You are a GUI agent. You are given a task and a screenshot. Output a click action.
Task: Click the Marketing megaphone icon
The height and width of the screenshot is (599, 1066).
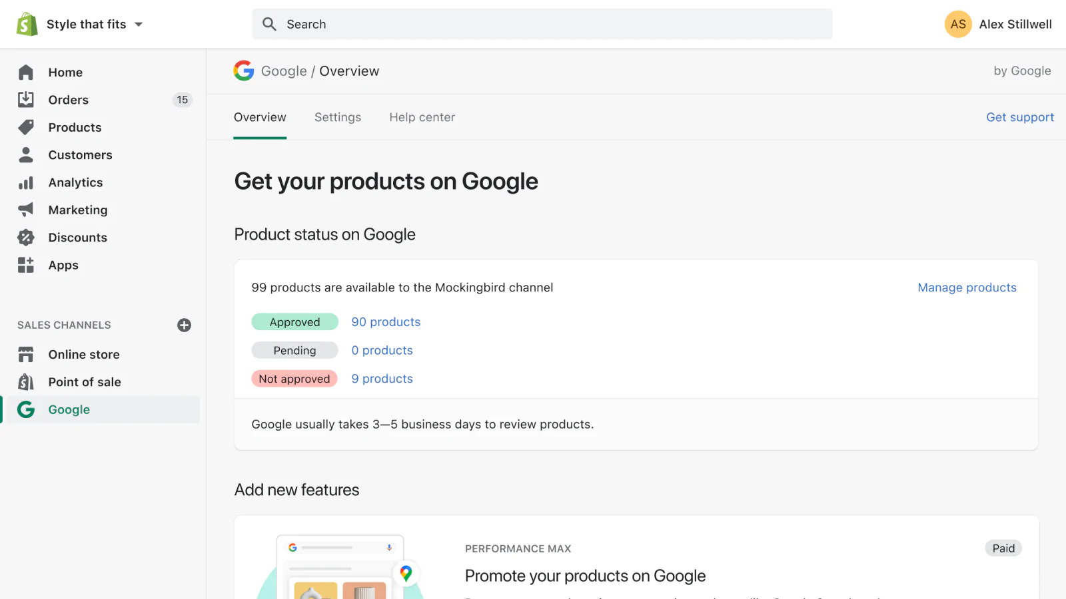coord(26,210)
